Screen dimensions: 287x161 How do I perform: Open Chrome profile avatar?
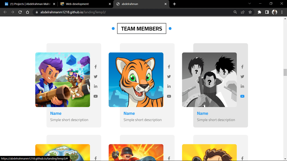tap(274, 12)
